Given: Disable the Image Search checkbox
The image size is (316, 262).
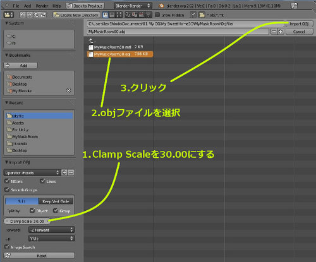Looking at the screenshot, I should (7, 247).
